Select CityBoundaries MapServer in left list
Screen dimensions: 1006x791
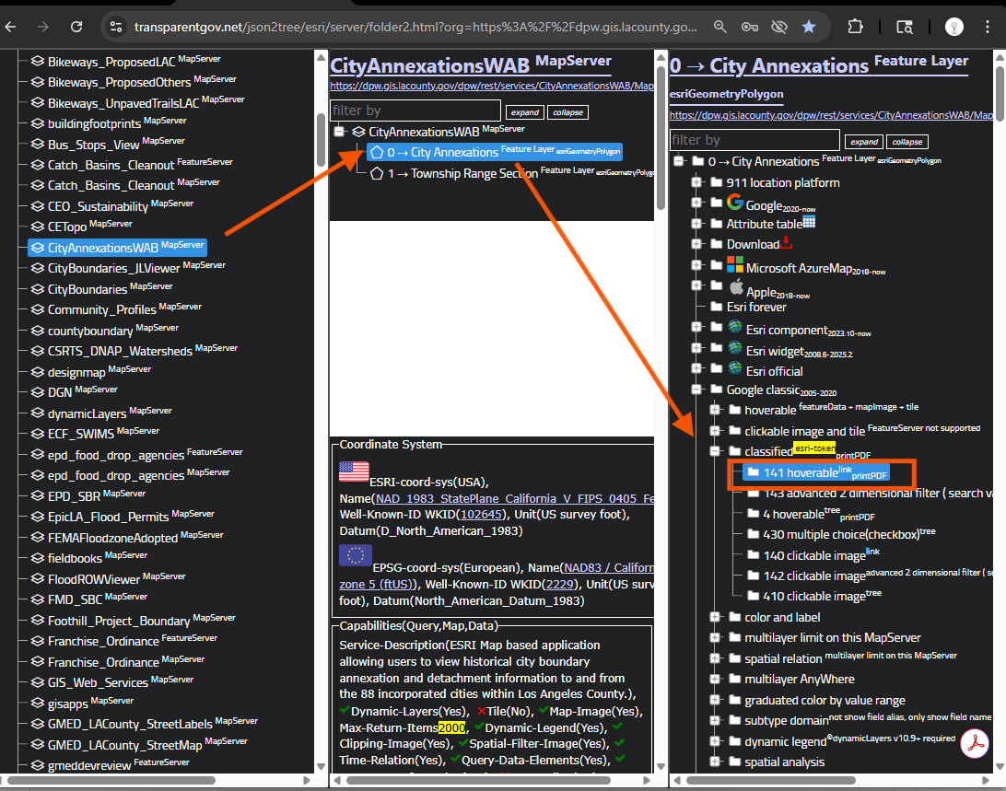[88, 289]
